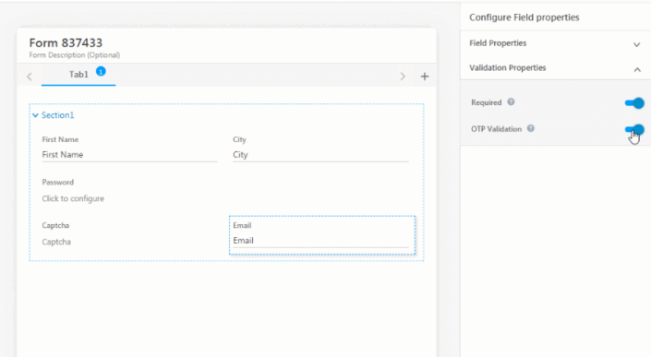Select the Email input field
The width and height of the screenshot is (651, 357).
[320, 241]
